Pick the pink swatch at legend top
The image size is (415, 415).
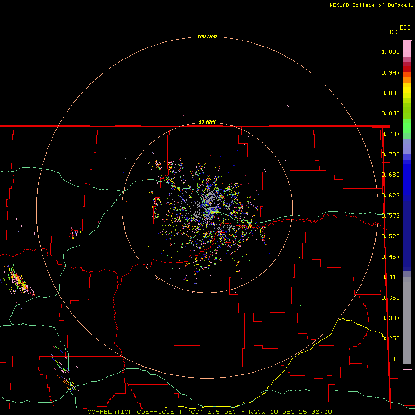407,49
